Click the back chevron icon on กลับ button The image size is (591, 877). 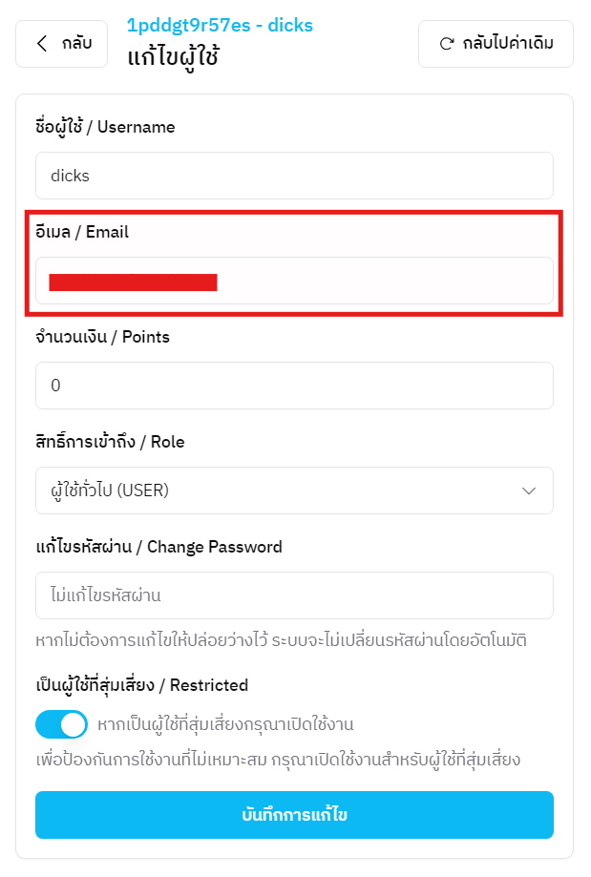coord(40,43)
